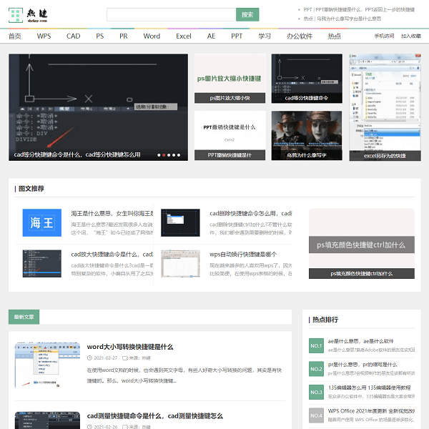Open the excel另存为的快捷 thumbnail card
Image resolution: width=429 pixels, height=429 pixels.
tap(385, 107)
